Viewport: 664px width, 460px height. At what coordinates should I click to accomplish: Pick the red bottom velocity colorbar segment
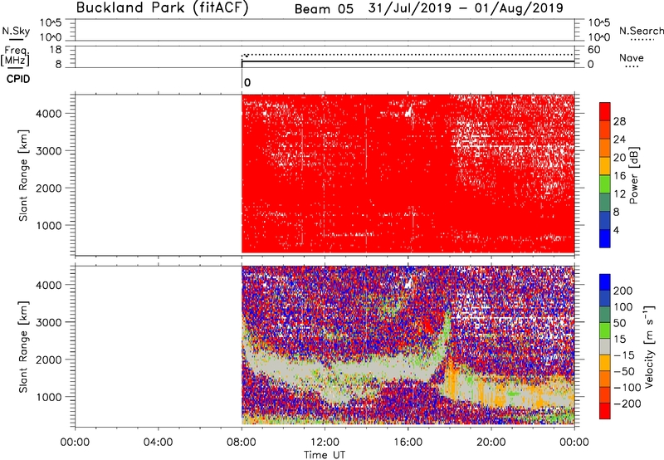coord(605,411)
